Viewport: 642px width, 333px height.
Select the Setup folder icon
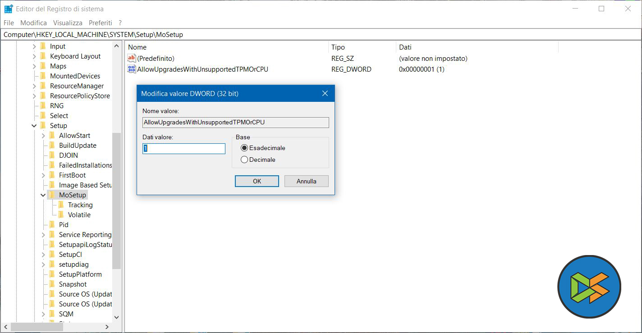tap(43, 125)
